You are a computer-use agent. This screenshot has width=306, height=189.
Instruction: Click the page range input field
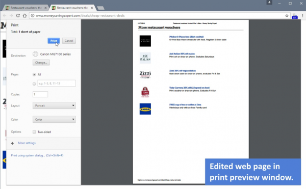pos(57,83)
